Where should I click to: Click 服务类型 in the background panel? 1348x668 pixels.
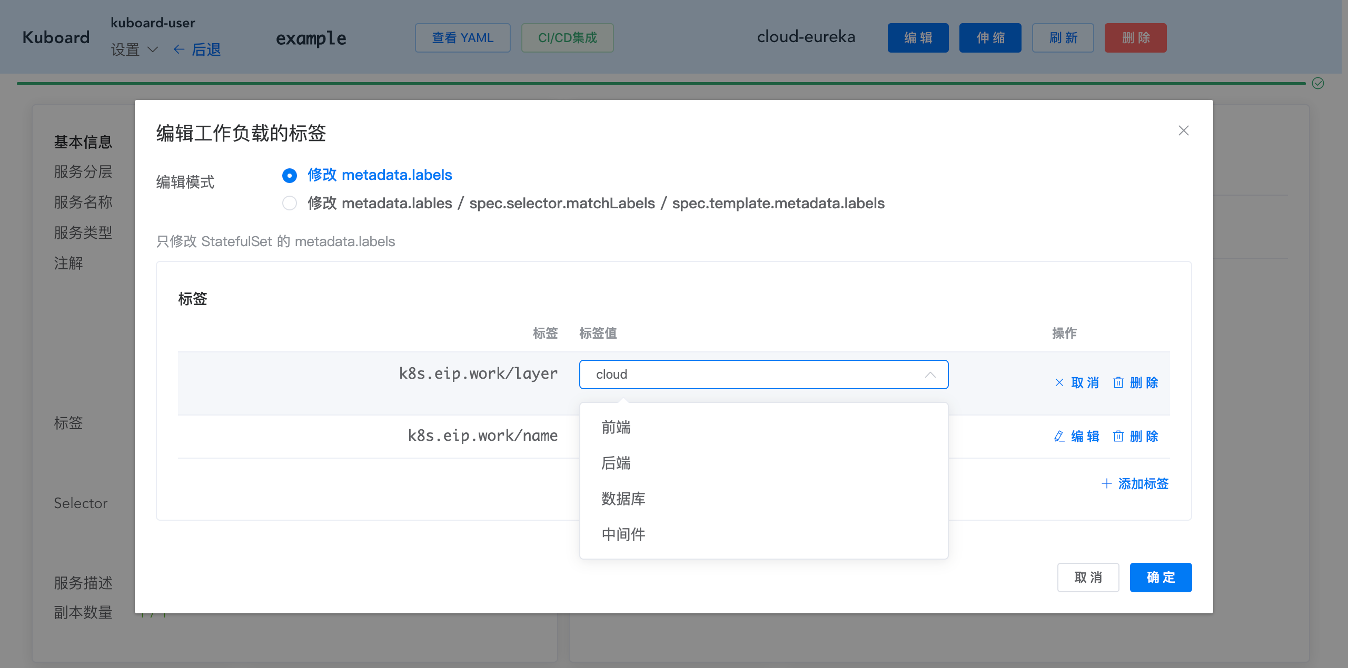pyautogui.click(x=83, y=233)
